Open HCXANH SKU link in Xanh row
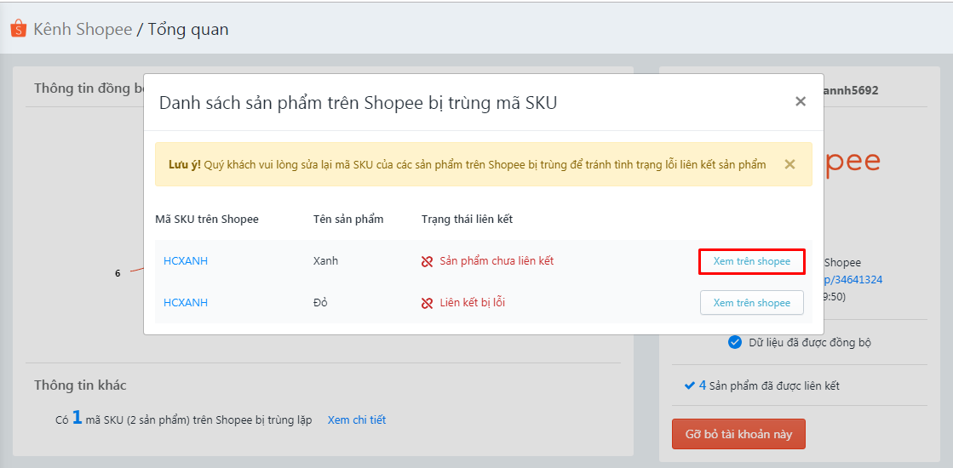 pos(186,261)
